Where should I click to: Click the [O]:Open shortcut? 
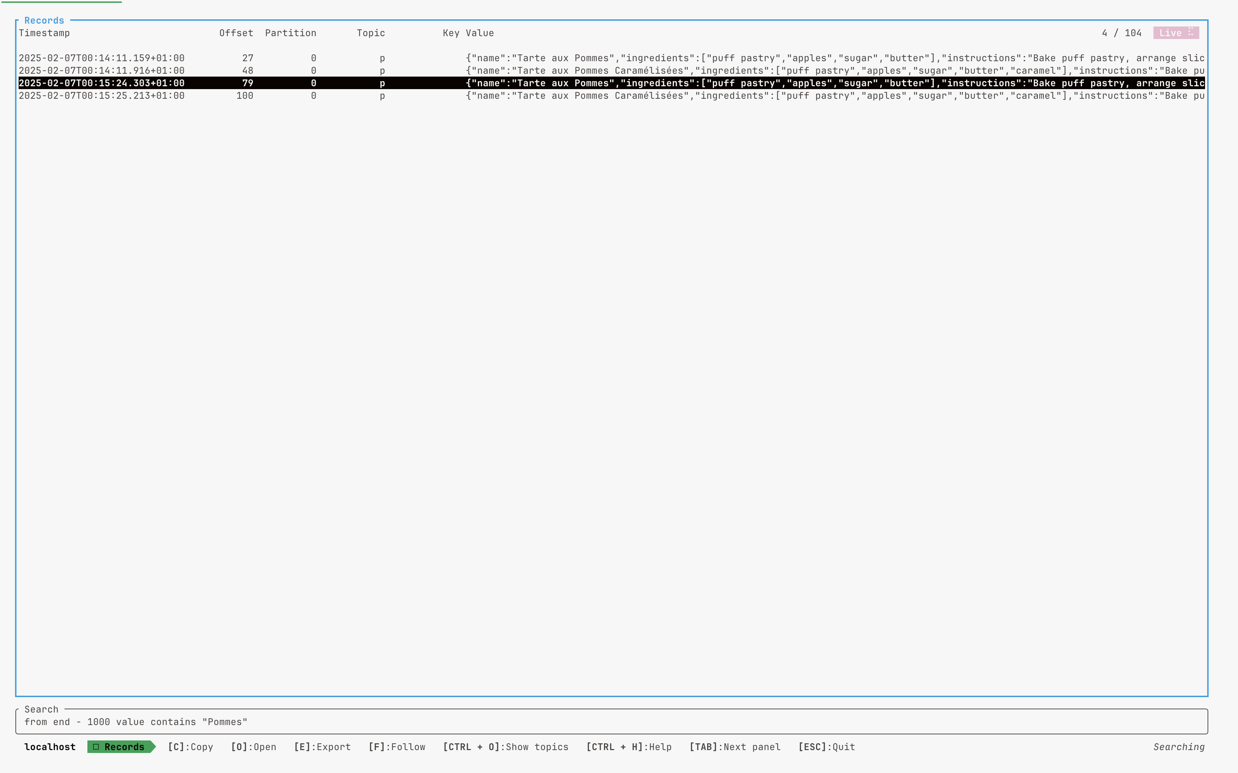pyautogui.click(x=253, y=747)
